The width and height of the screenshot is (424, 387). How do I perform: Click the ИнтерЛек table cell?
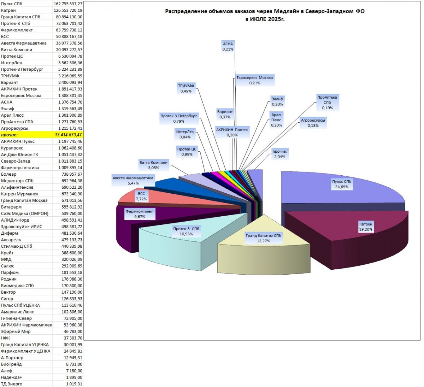(26, 63)
